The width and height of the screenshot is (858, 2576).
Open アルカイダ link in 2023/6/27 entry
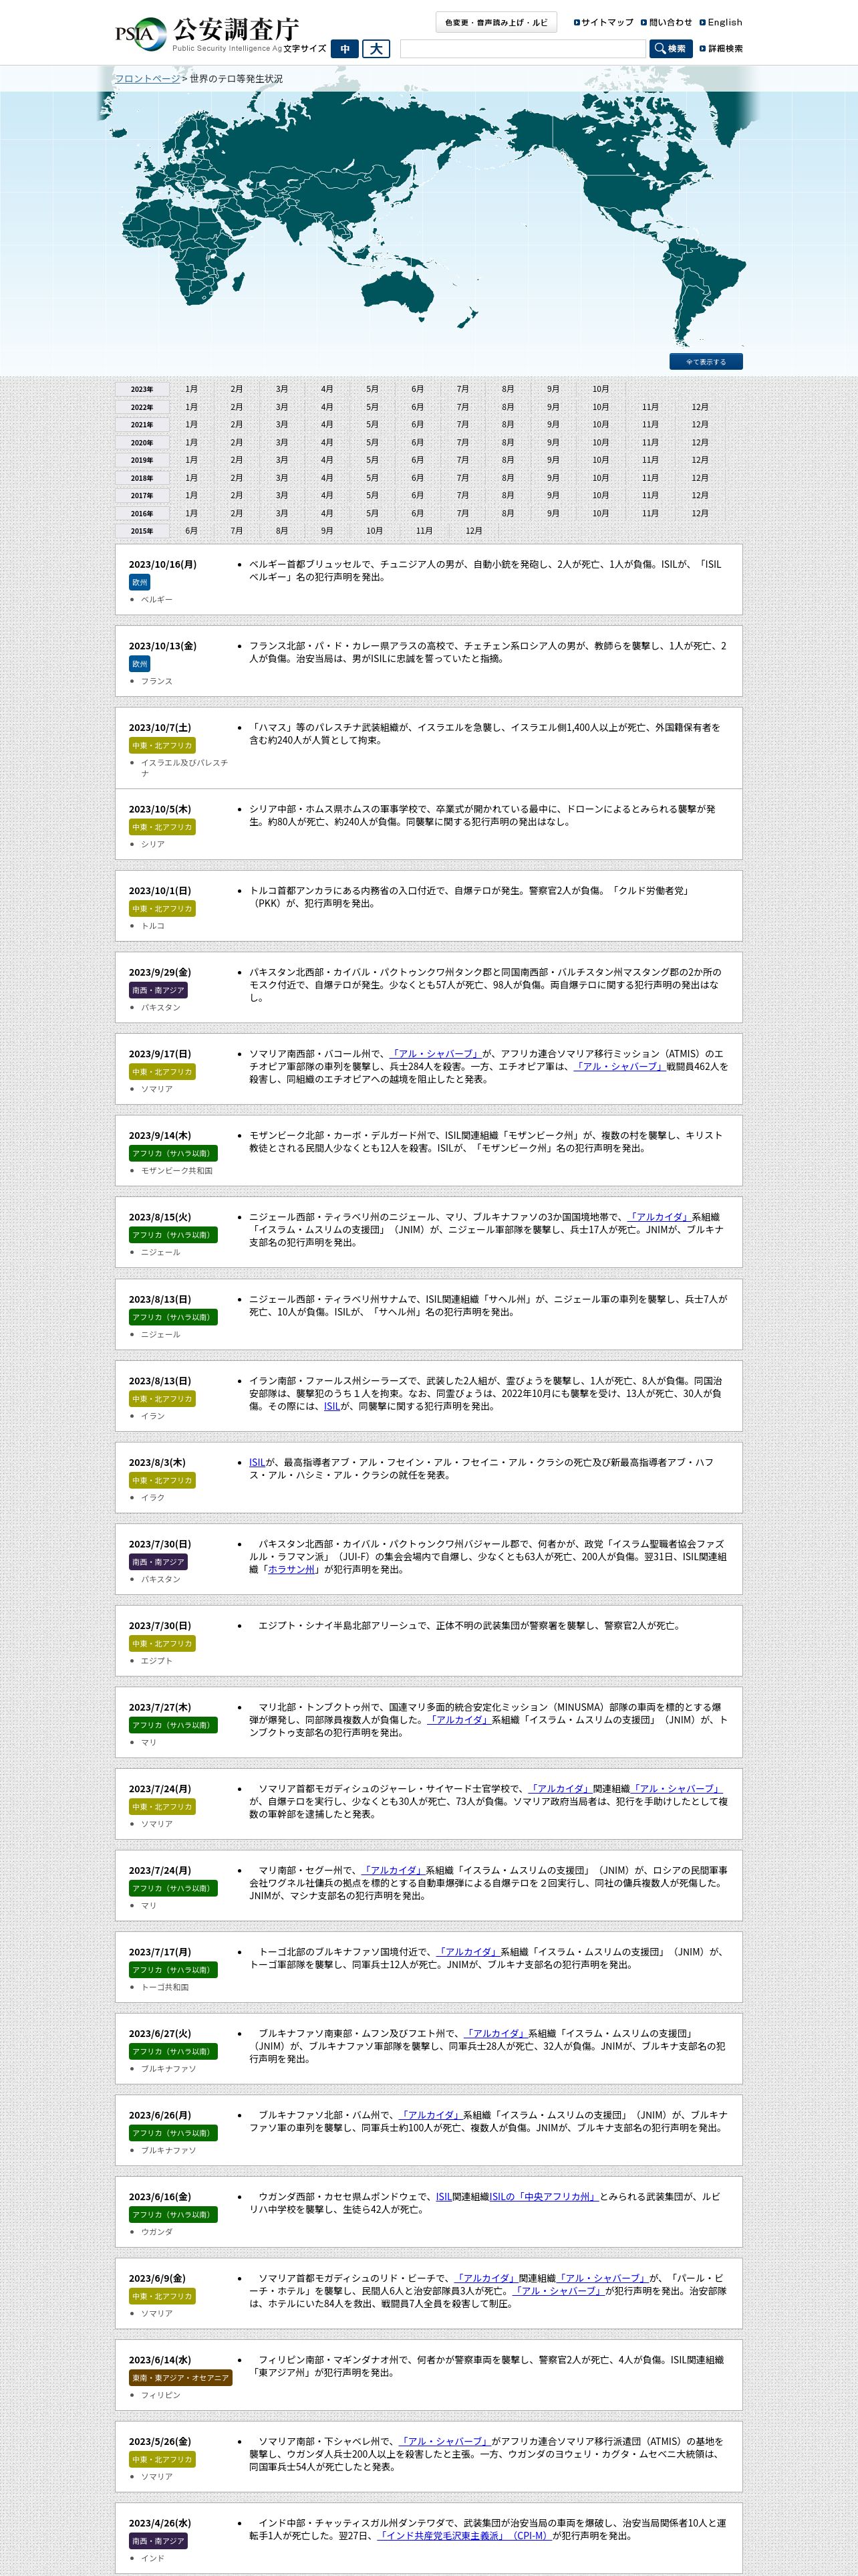(495, 2033)
